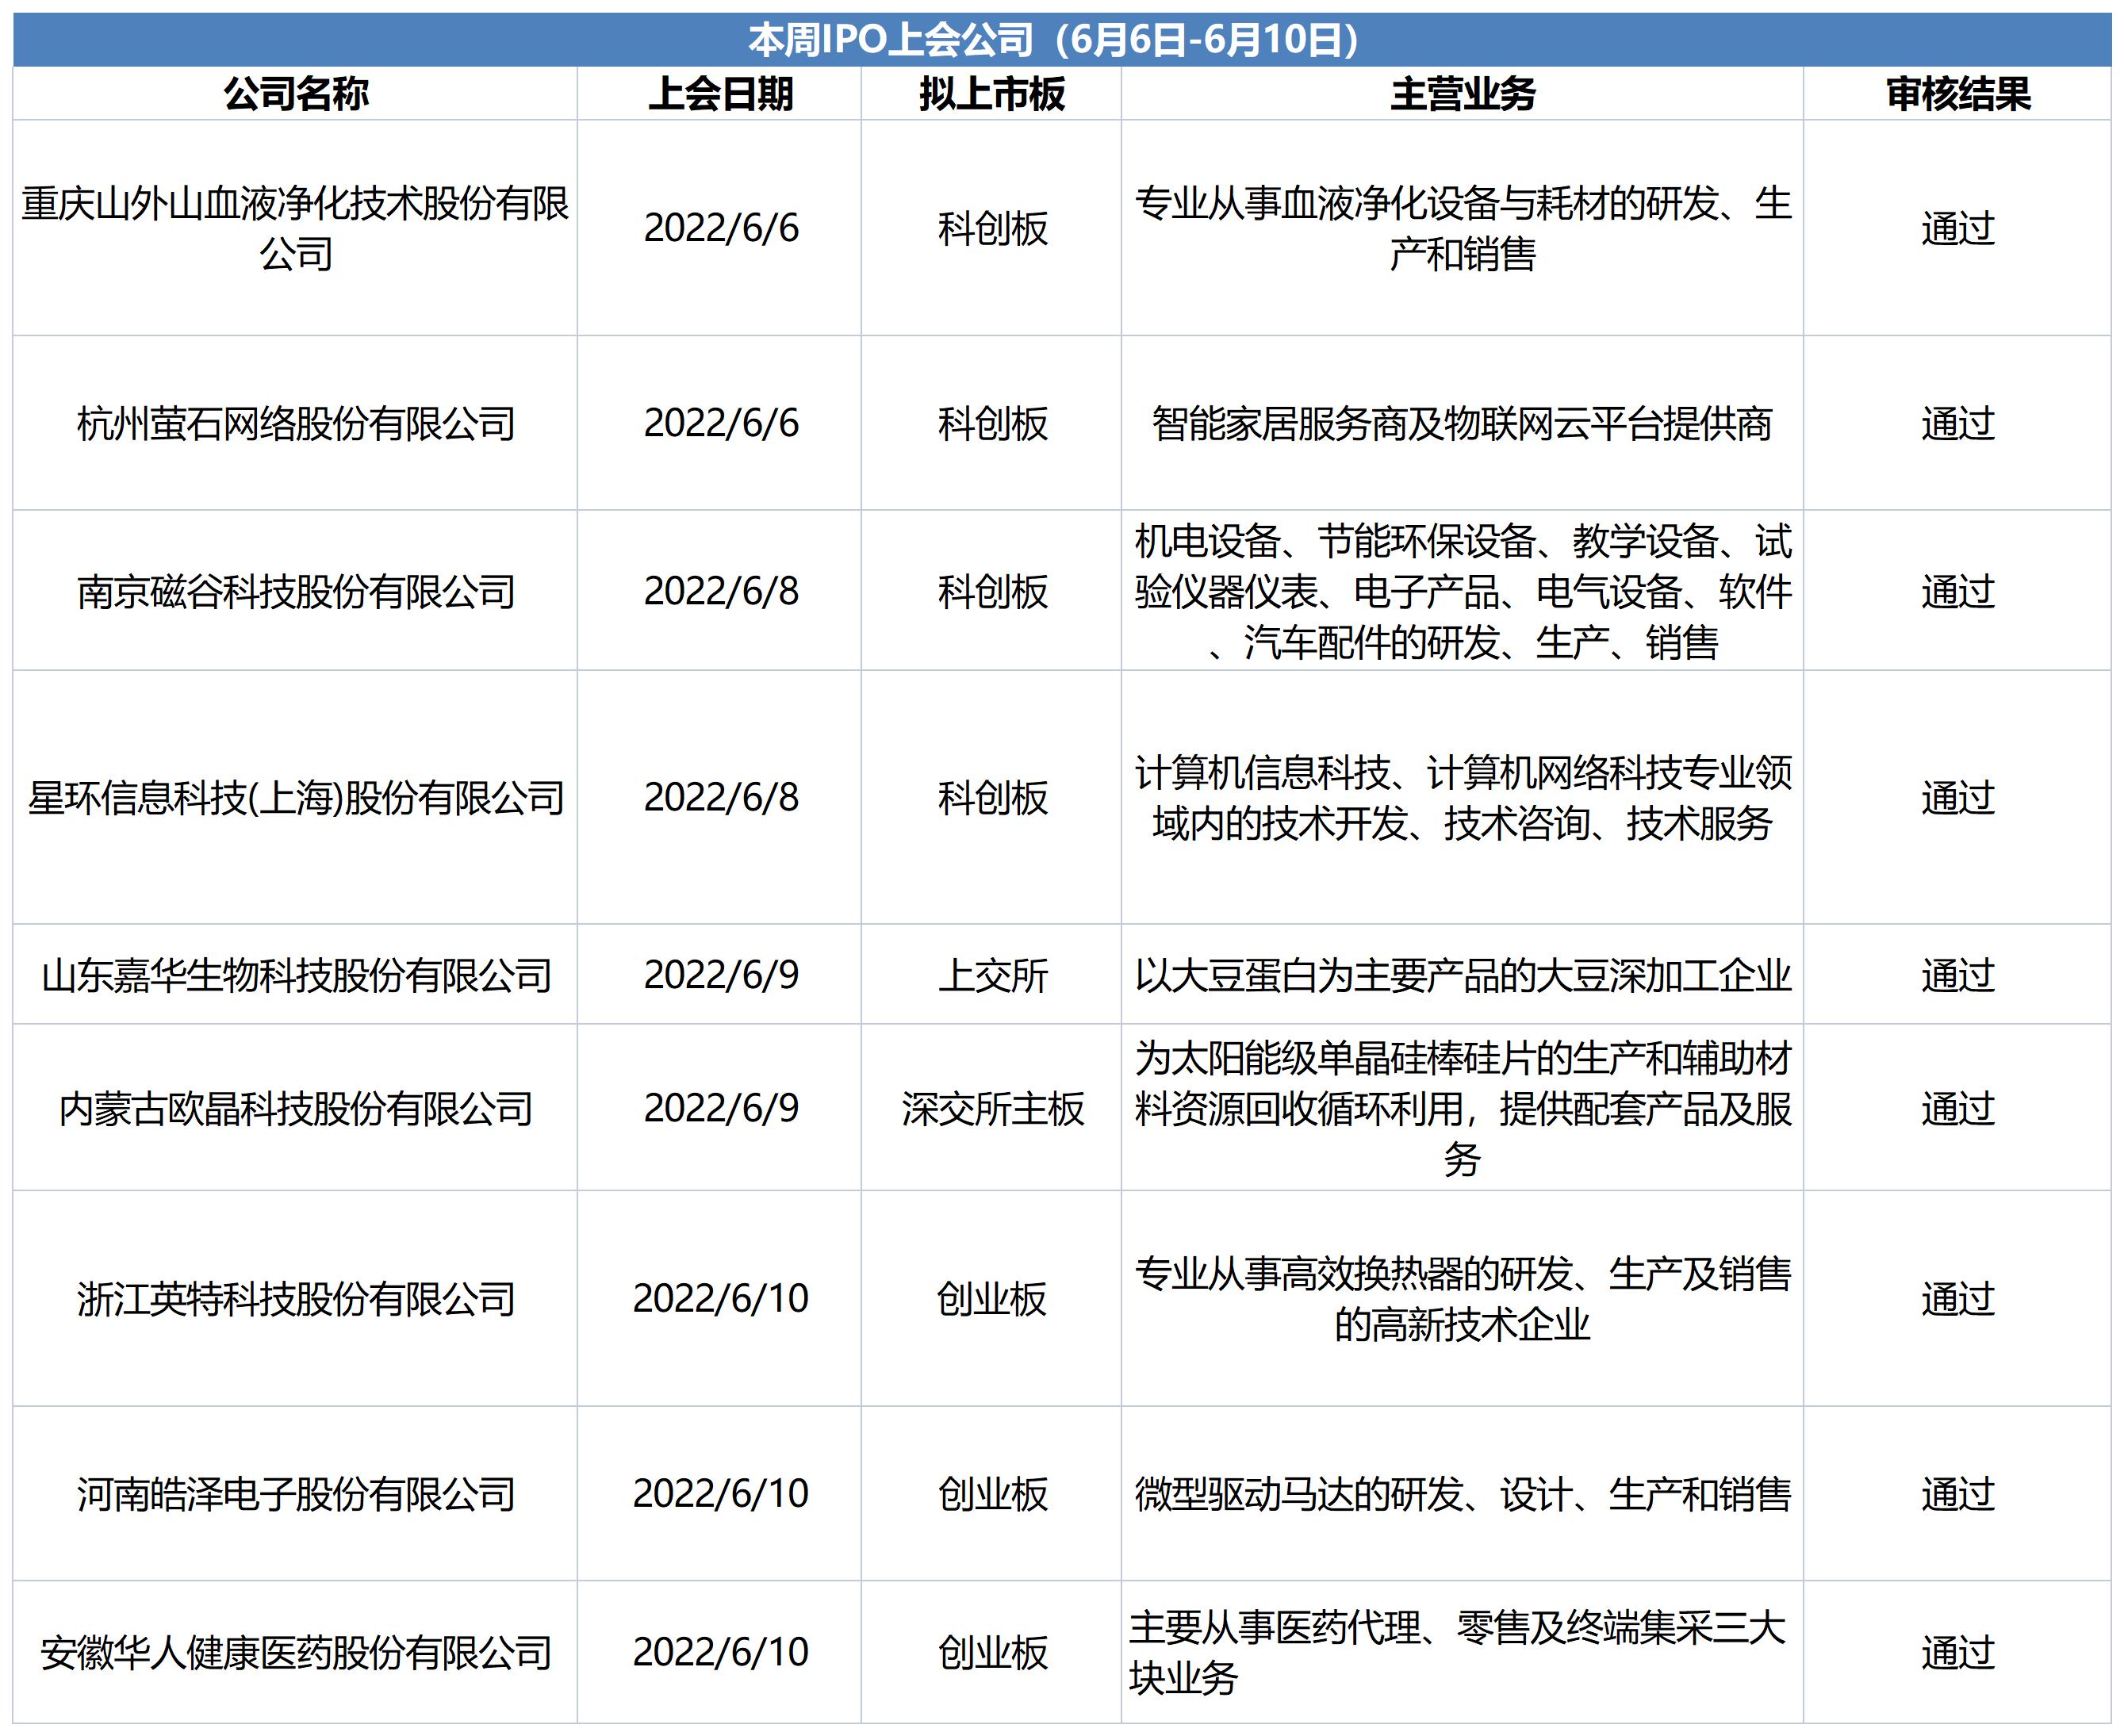Click 通过 result for 浙江英特 row
The image size is (2124, 1736).
pos(1958,1299)
